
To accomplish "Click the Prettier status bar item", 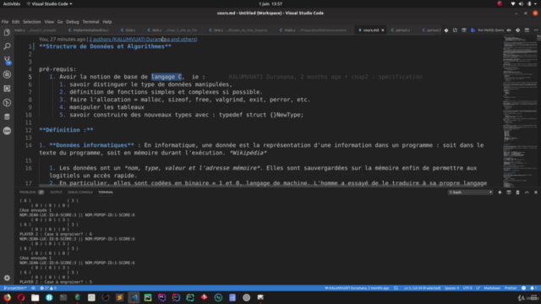I will tap(511, 288).
